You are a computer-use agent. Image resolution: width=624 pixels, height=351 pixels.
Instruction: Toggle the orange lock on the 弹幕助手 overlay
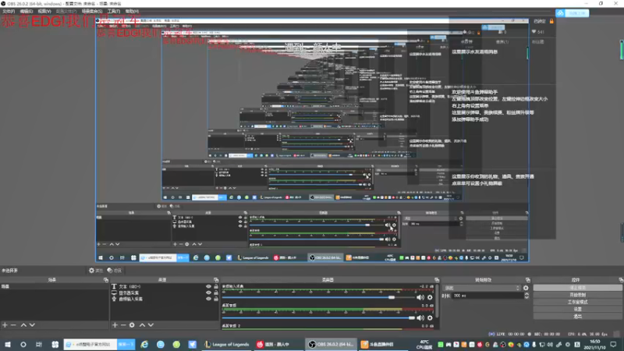tap(551, 21)
